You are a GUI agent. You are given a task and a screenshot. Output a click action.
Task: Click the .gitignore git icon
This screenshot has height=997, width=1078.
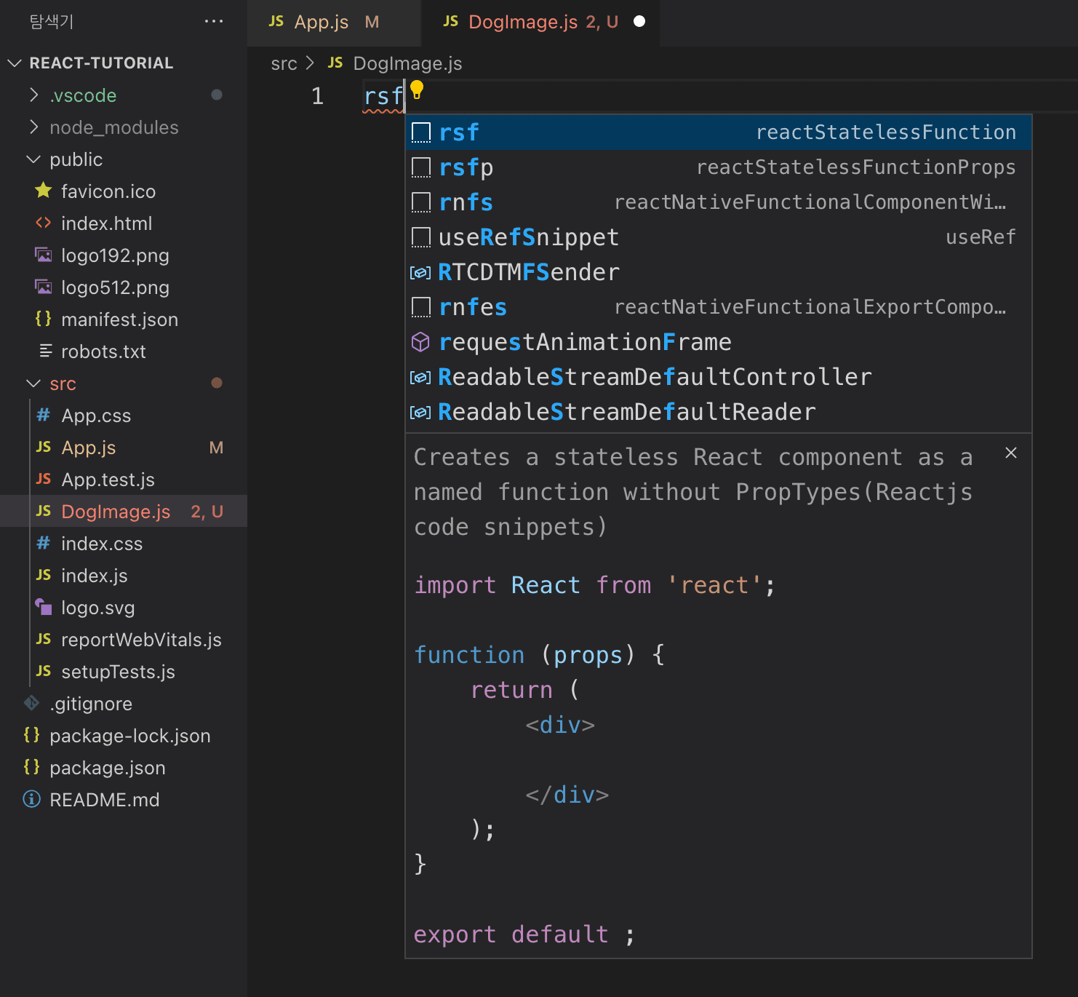click(x=32, y=703)
